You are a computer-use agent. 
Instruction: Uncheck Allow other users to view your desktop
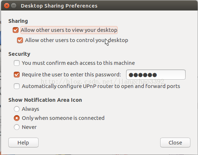click(16, 30)
